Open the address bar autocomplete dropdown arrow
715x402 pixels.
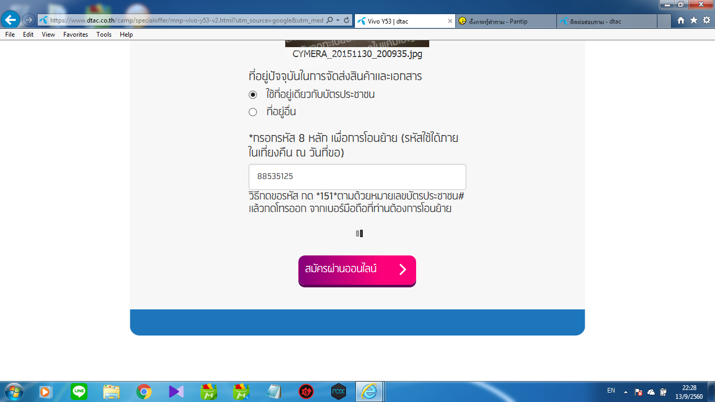[x=338, y=20]
